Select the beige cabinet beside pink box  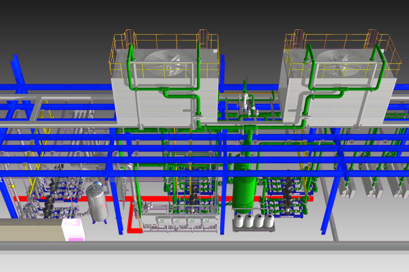[x=31, y=230]
